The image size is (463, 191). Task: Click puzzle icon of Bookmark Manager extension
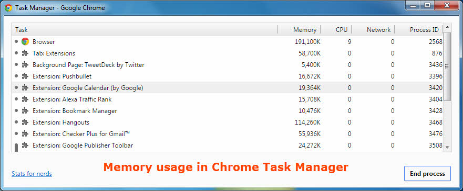(x=25, y=111)
